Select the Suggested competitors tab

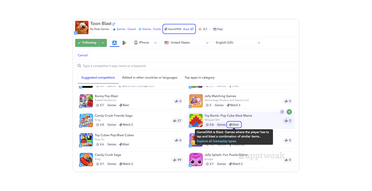[98, 77]
